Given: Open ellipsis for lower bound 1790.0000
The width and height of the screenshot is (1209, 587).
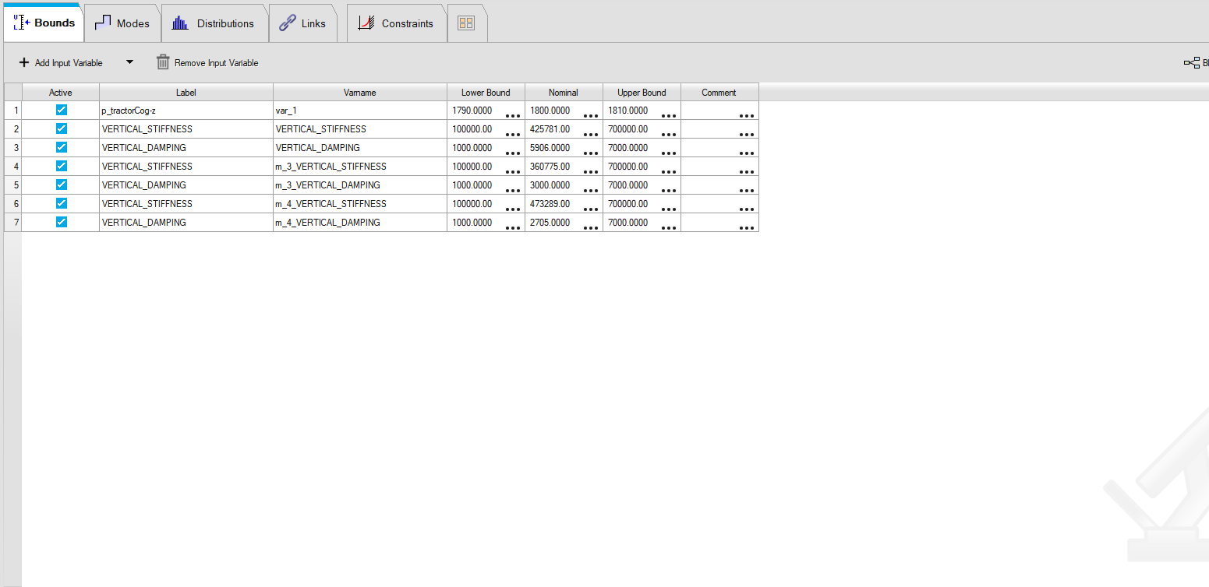Looking at the screenshot, I should point(513,114).
